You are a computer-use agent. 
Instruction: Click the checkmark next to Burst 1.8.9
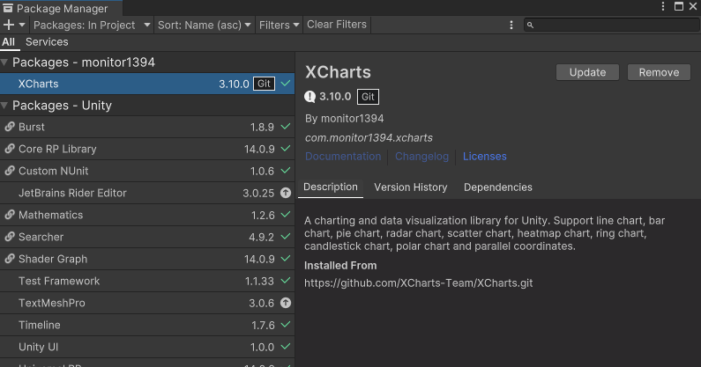[286, 127]
